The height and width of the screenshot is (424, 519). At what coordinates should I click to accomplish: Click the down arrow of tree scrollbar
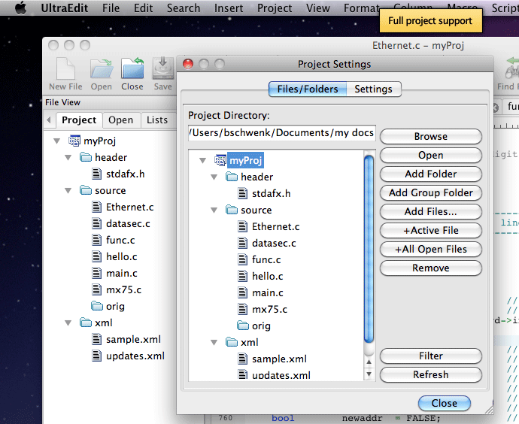point(369,374)
